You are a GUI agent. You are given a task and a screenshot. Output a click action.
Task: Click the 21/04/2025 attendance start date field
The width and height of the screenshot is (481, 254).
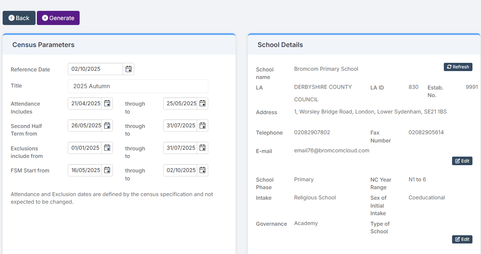coord(86,104)
